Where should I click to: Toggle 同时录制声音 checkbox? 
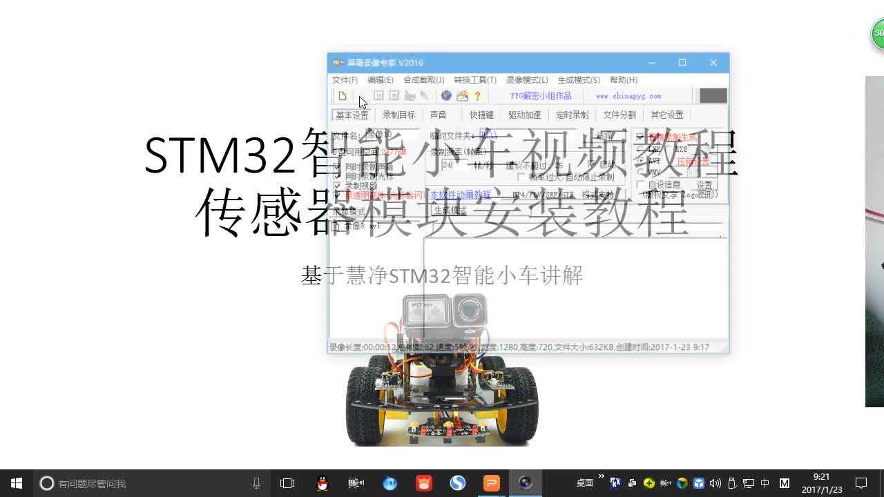point(337,167)
